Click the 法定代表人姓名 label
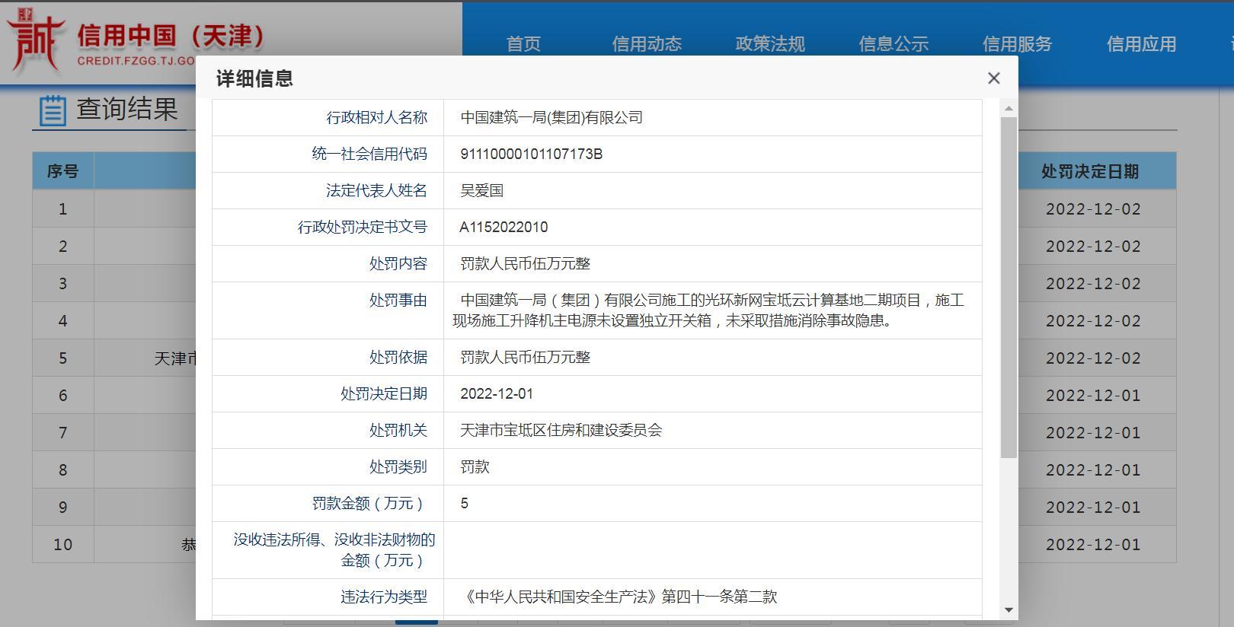1234x627 pixels. 377,191
